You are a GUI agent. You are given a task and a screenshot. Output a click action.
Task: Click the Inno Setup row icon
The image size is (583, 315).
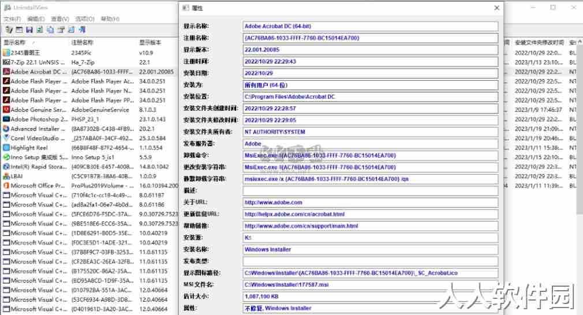click(6, 157)
